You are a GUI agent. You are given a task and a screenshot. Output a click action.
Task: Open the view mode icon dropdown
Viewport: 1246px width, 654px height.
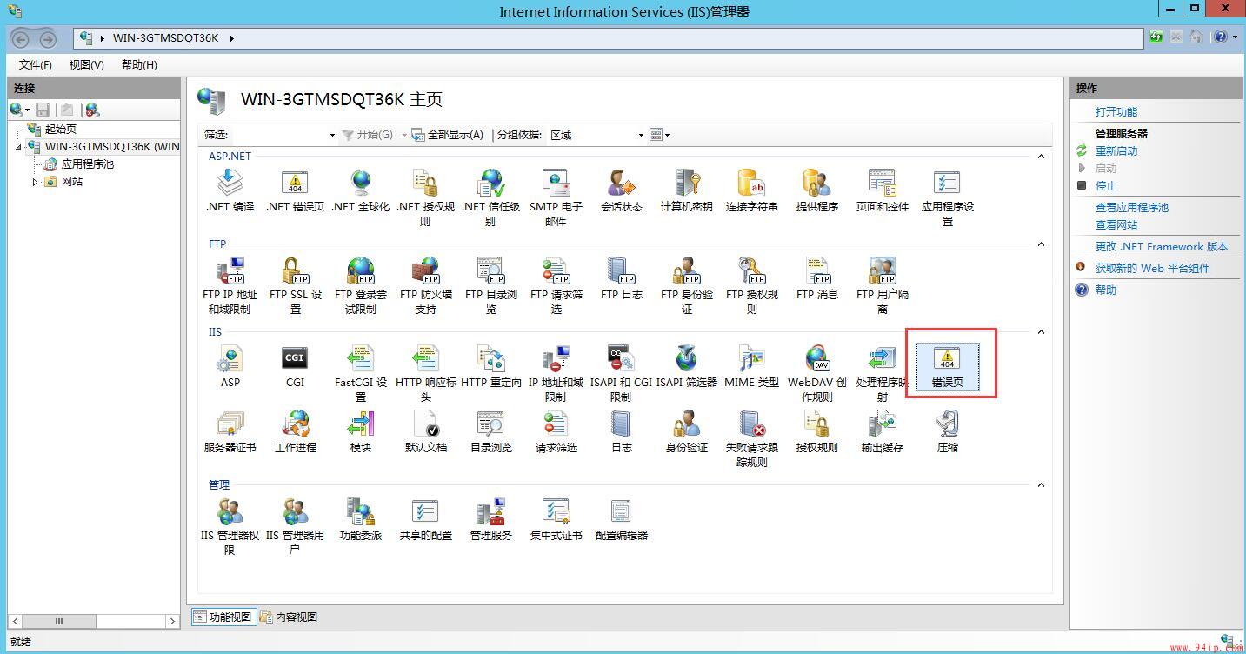(659, 135)
